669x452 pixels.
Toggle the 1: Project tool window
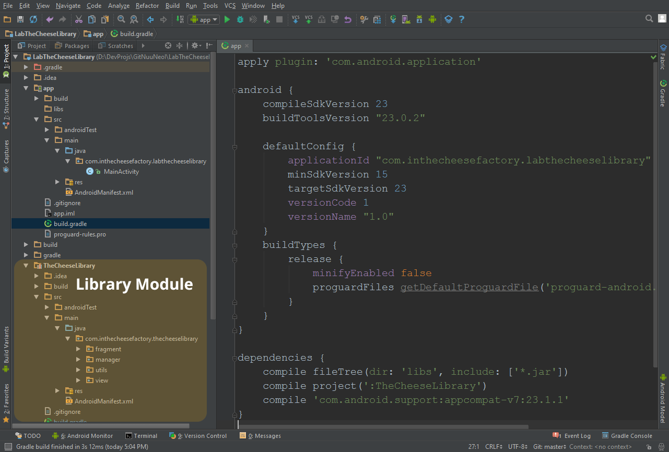(6, 61)
